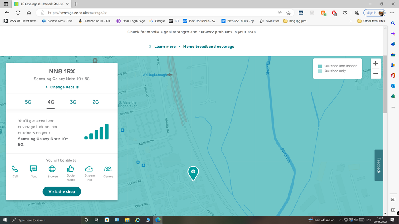Click the Social Media thumbs-up icon
Screen dimensions: 399x224
coord(70,169)
